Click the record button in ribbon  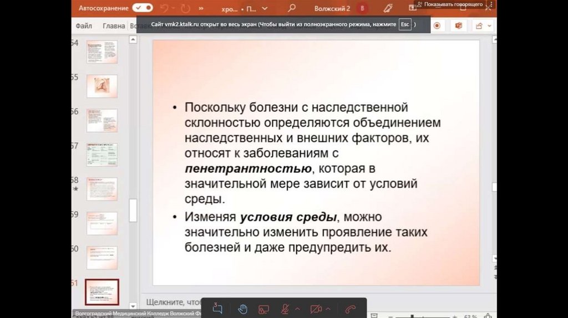point(437,25)
